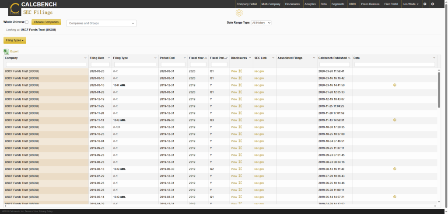The width and height of the screenshot is (448, 214).
Task: Open the help question mark icon
Action: pos(425,4)
